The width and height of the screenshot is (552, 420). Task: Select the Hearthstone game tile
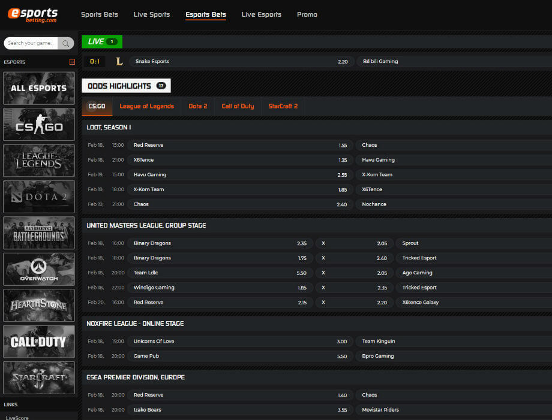point(39,306)
